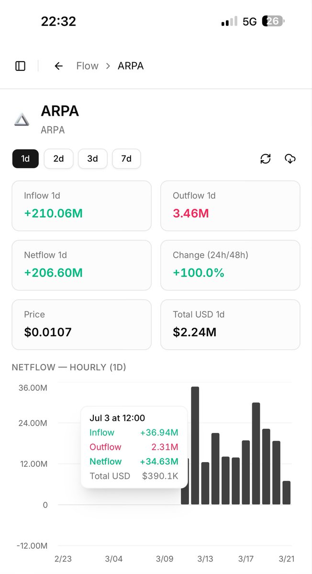Click the tallest bar in netflow chart
The height and width of the screenshot is (574, 312).
click(x=195, y=445)
